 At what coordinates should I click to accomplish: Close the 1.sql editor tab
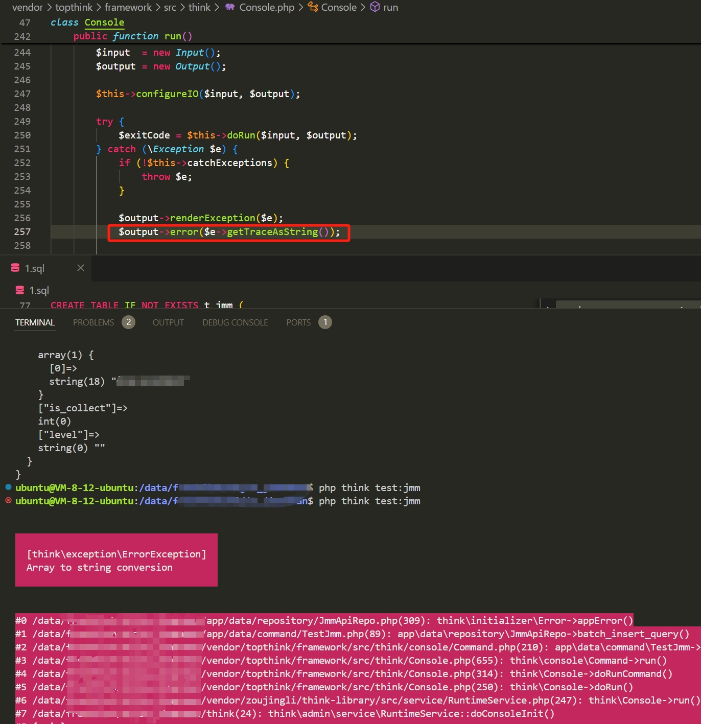click(80, 268)
